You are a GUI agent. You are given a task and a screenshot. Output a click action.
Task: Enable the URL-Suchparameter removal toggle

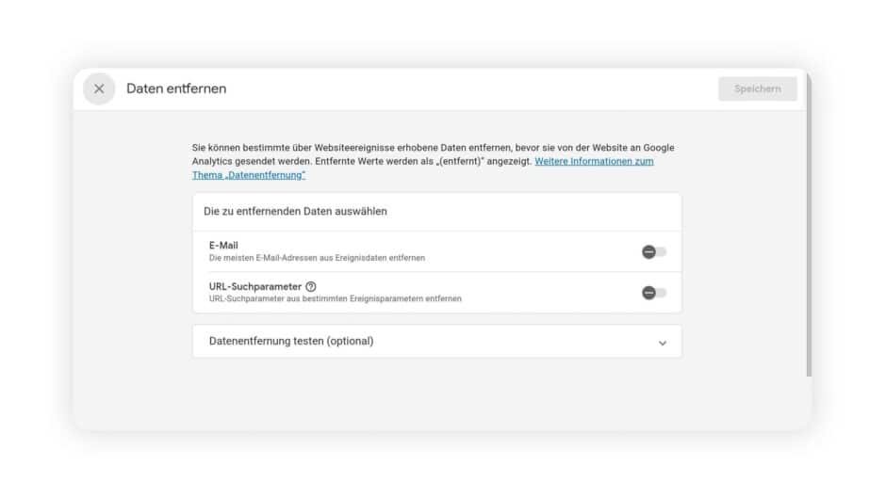(x=654, y=293)
